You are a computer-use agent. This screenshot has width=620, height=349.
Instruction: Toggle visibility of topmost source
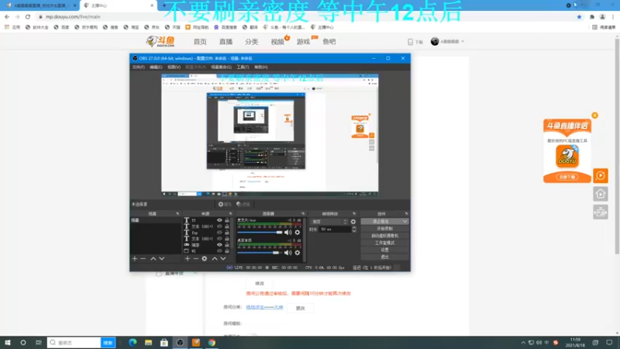[219, 220]
